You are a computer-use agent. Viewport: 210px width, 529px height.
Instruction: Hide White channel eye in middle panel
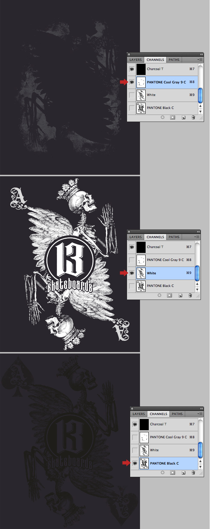pos(132,273)
